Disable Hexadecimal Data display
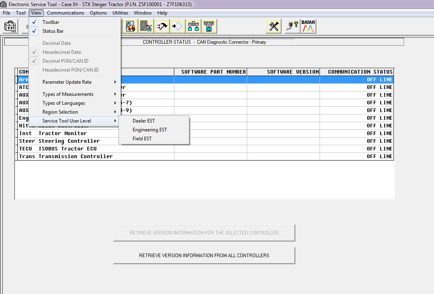This screenshot has width=434, height=294. click(x=61, y=52)
